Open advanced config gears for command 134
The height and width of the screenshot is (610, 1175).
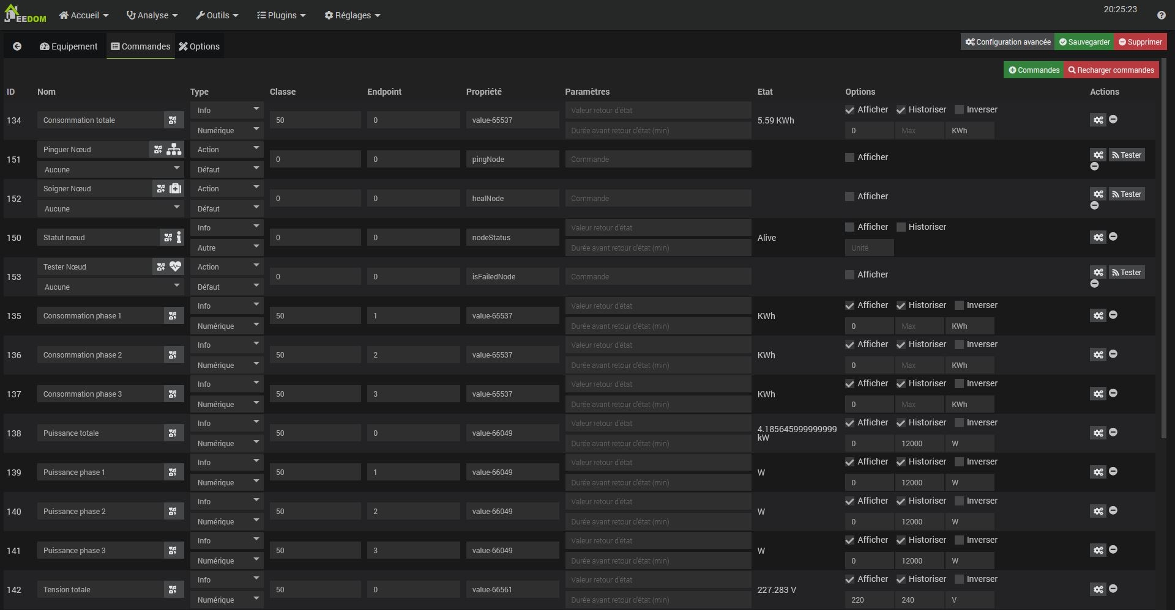(x=1099, y=120)
